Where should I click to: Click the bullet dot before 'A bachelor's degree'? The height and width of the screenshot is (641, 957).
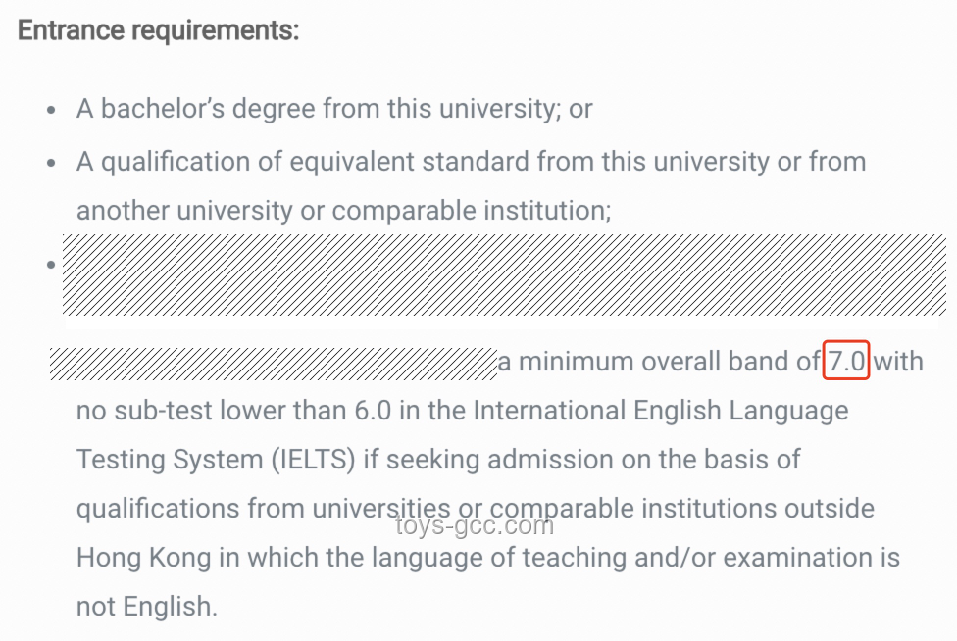coord(51,110)
